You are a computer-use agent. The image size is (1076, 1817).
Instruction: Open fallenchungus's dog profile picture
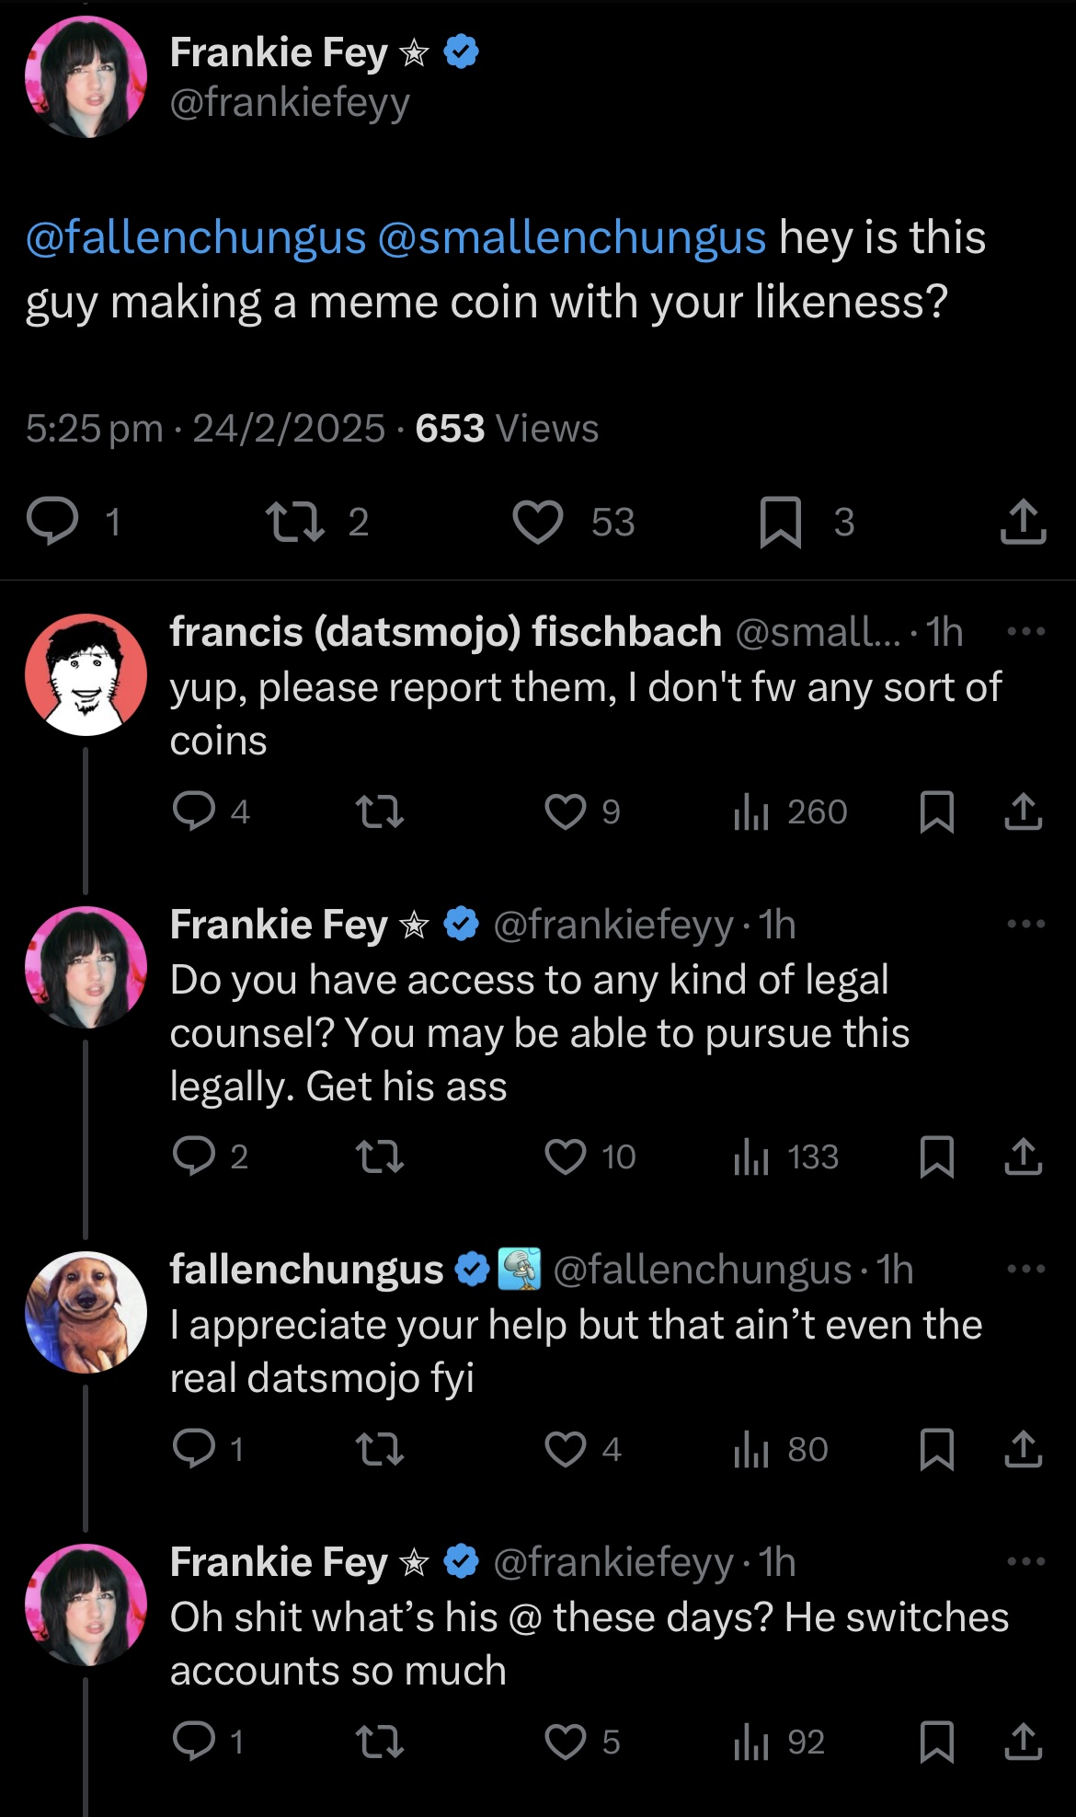click(86, 1312)
